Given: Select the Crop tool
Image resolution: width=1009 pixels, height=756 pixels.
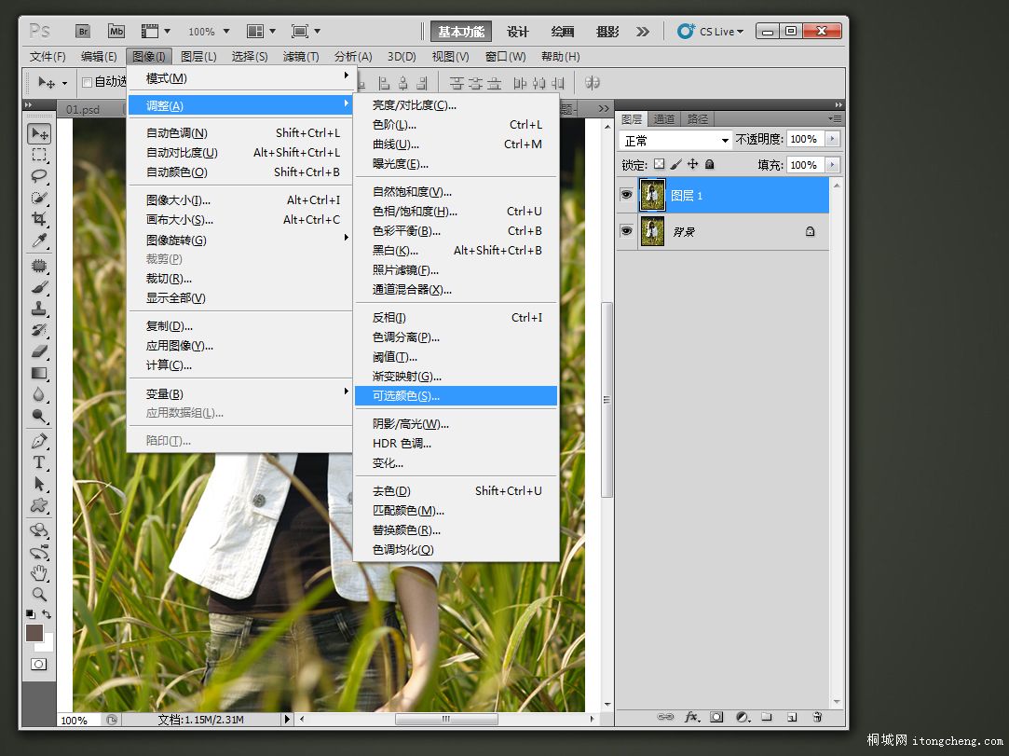Looking at the screenshot, I should coord(39,220).
